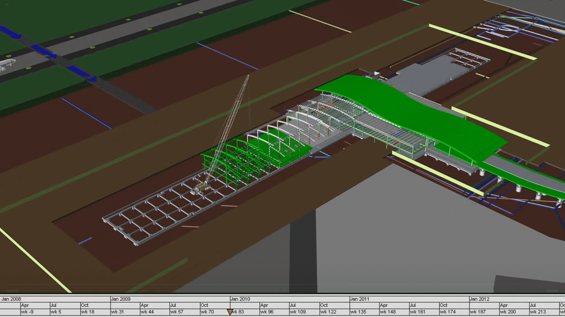565x317 pixels.
Task: Jump to wk 148 on the timeline
Action: pyautogui.click(x=388, y=312)
